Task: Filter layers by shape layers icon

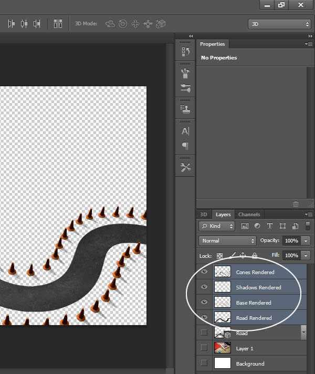Action: (282, 226)
